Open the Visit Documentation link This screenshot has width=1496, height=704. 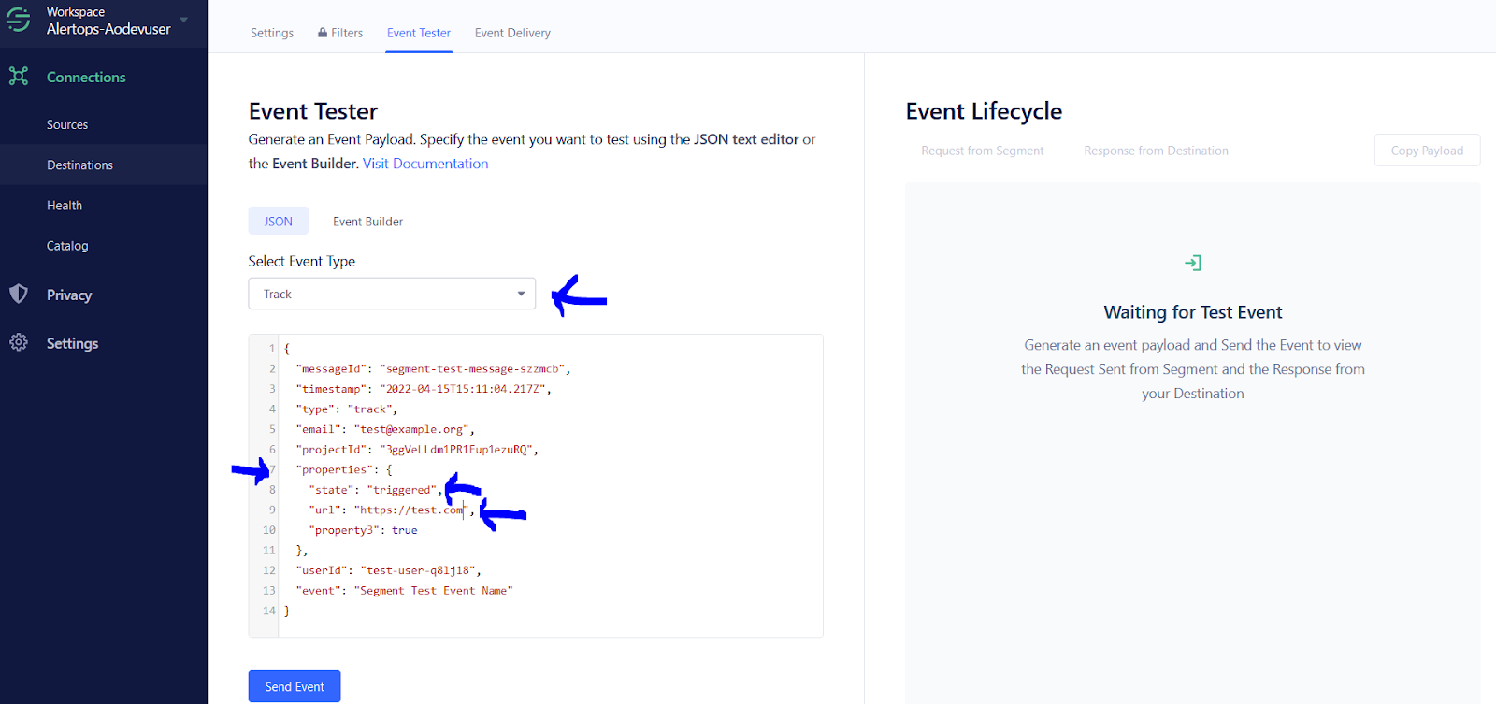click(x=425, y=164)
